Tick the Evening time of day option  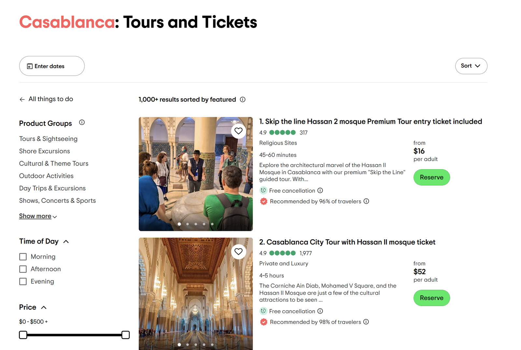[23, 282]
